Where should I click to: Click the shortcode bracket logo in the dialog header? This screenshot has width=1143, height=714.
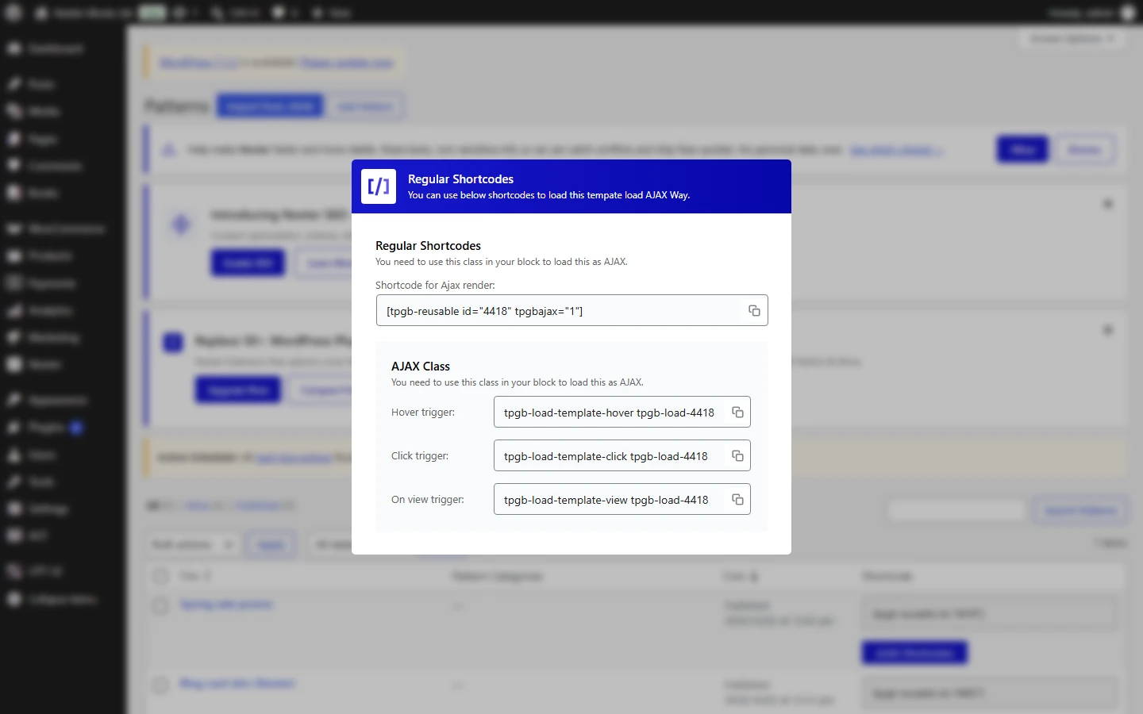[x=379, y=186]
